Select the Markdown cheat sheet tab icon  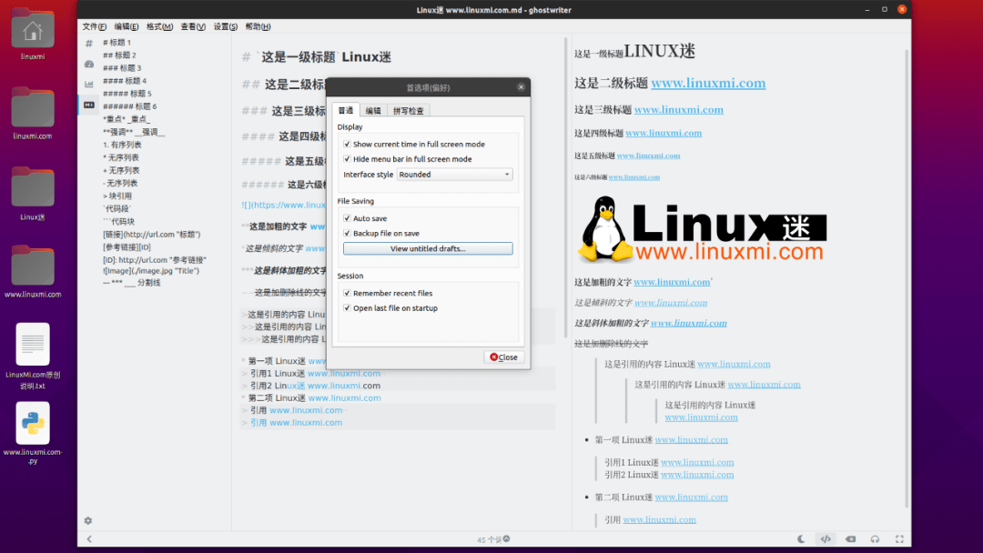(x=89, y=105)
